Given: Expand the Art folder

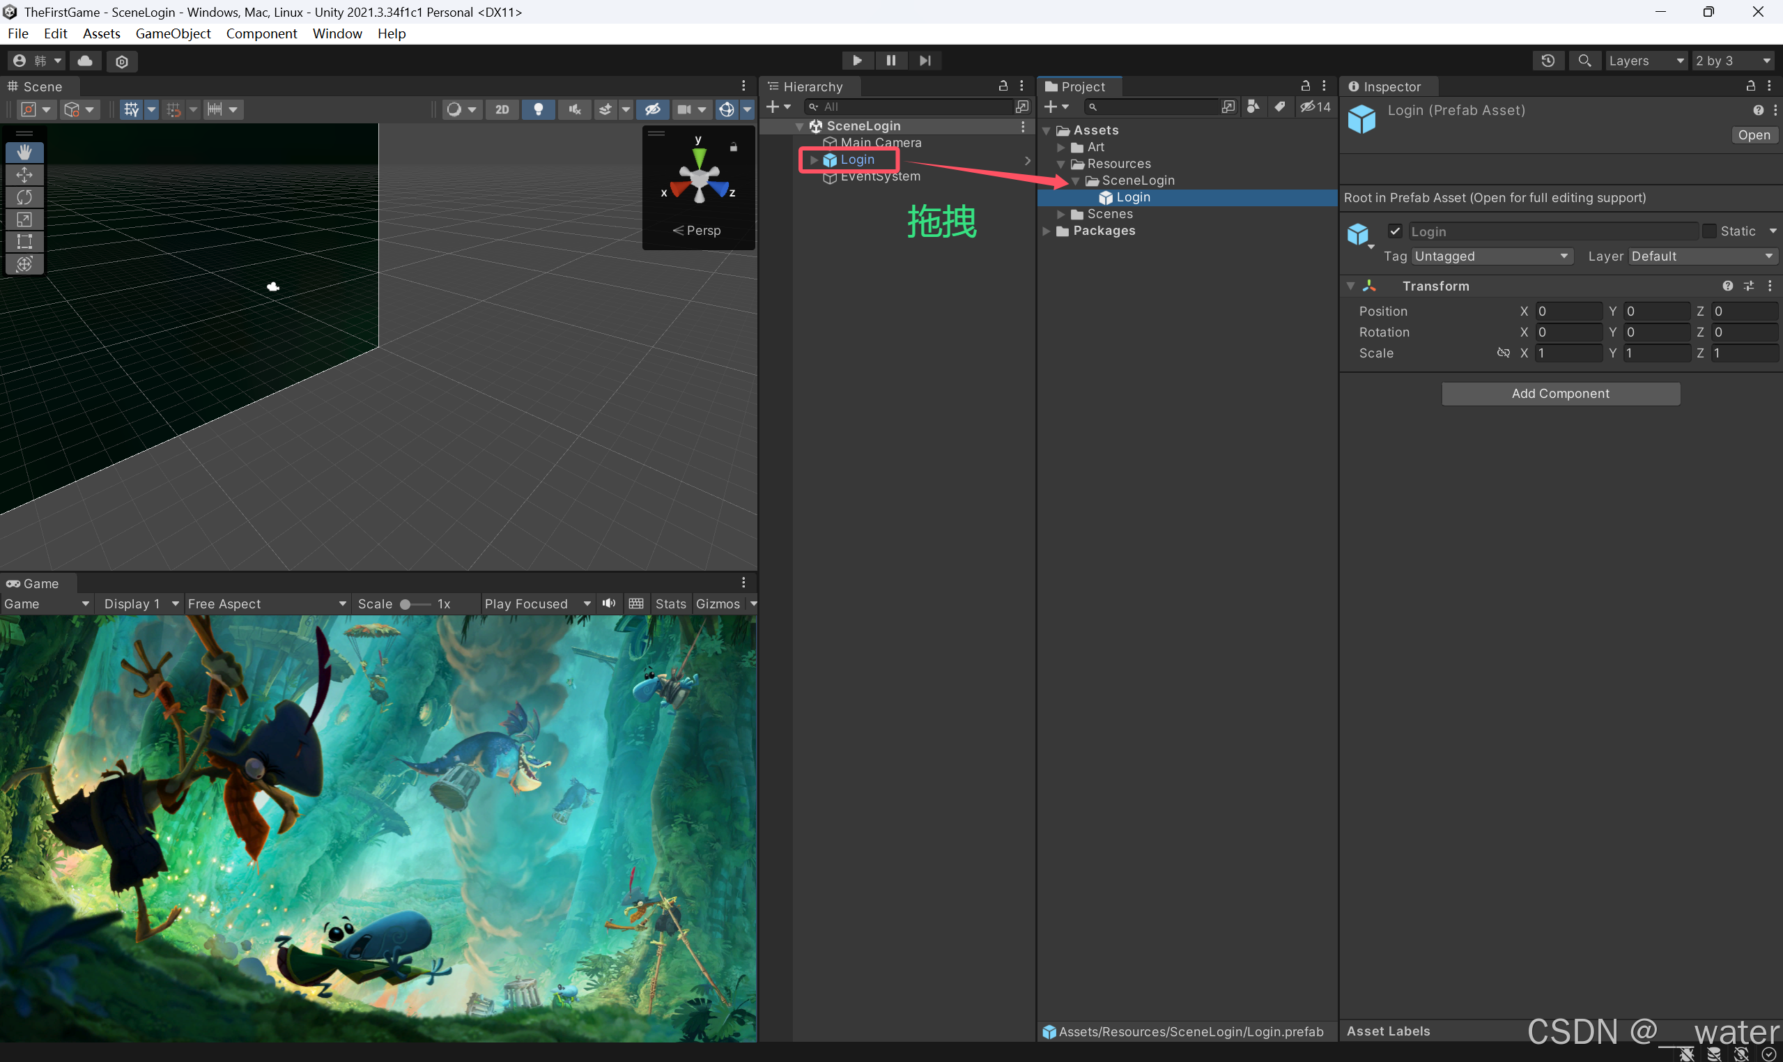Looking at the screenshot, I should click(1061, 148).
